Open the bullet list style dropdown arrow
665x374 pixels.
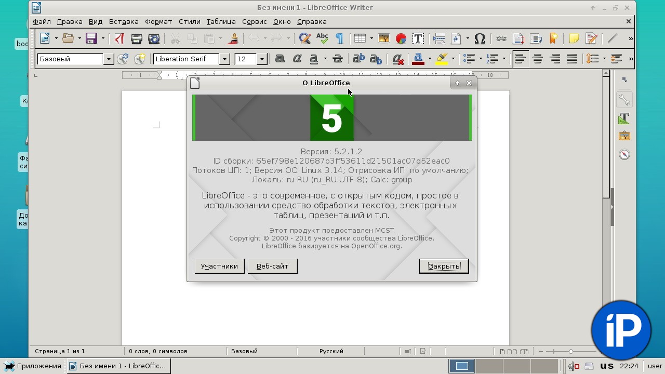click(x=481, y=59)
